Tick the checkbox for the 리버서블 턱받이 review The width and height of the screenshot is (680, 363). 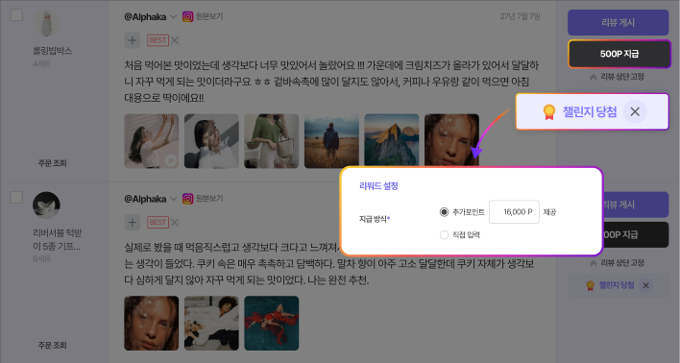pyautogui.click(x=16, y=197)
